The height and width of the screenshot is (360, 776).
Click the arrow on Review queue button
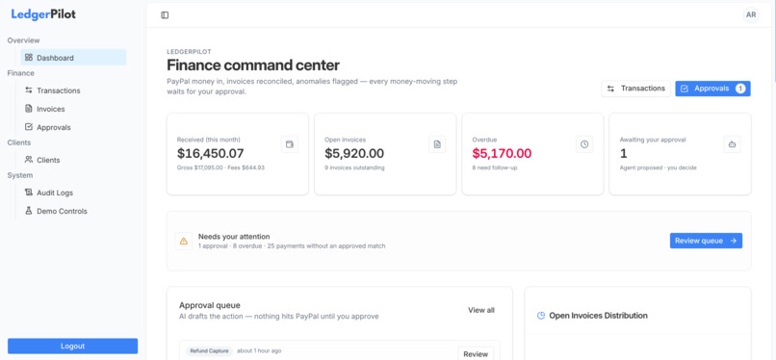[x=733, y=241]
